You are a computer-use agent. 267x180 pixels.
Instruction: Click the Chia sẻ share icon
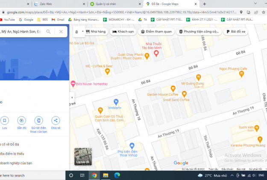[56, 120]
